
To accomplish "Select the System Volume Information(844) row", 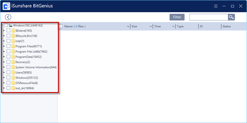I will (x=36, y=67).
